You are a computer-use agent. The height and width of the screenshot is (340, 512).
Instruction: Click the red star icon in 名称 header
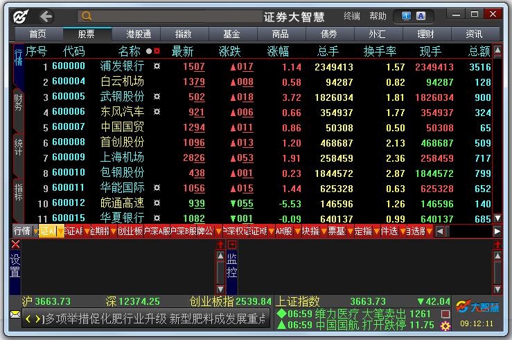pyautogui.click(x=157, y=51)
